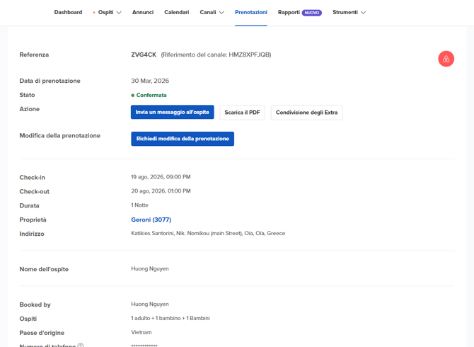This screenshot has height=347, width=474.
Task: Open the Rapporti tab
Action: coord(289,12)
